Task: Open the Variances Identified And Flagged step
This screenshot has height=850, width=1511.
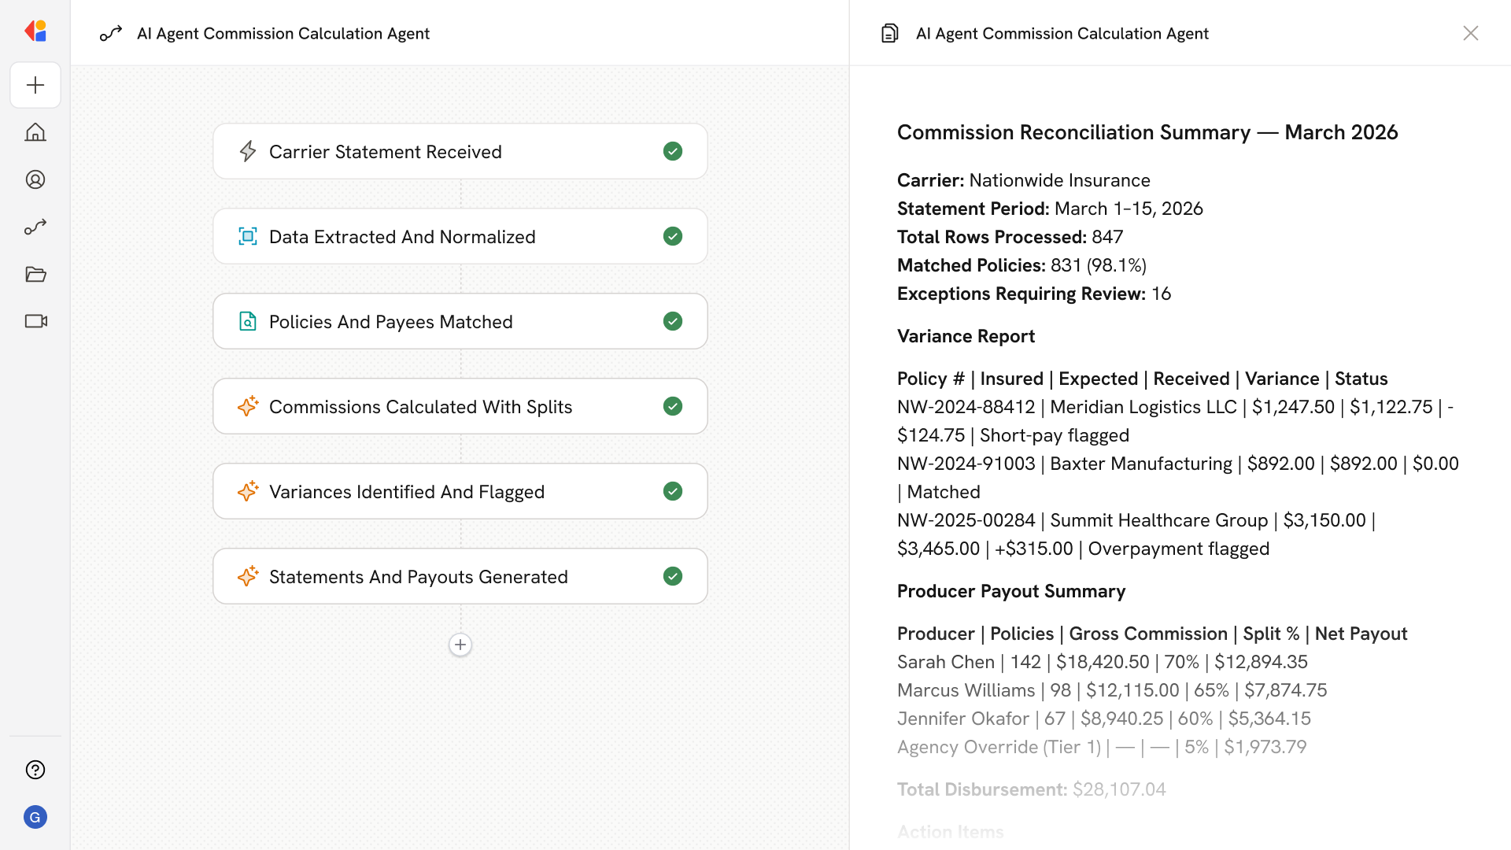Action: point(460,491)
